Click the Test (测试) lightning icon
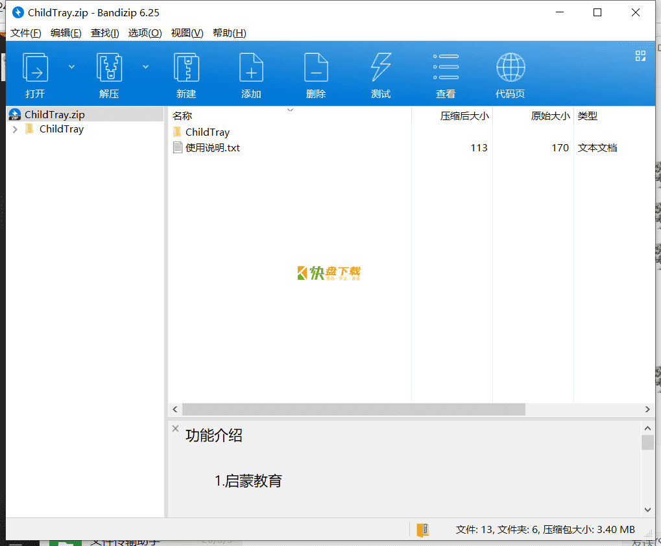Screen dimensions: 661x546 (x=381, y=68)
